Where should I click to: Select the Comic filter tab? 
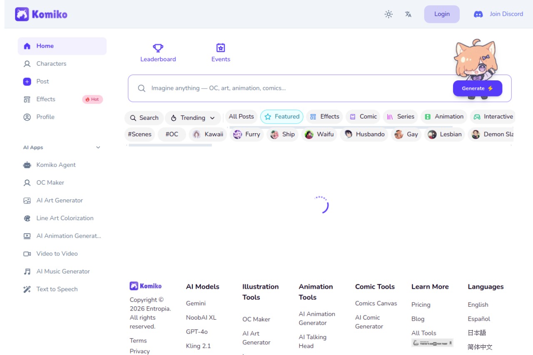point(363,117)
